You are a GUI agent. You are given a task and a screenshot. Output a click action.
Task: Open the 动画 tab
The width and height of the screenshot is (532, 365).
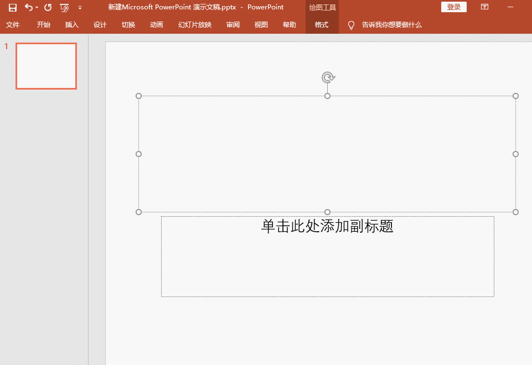(157, 25)
